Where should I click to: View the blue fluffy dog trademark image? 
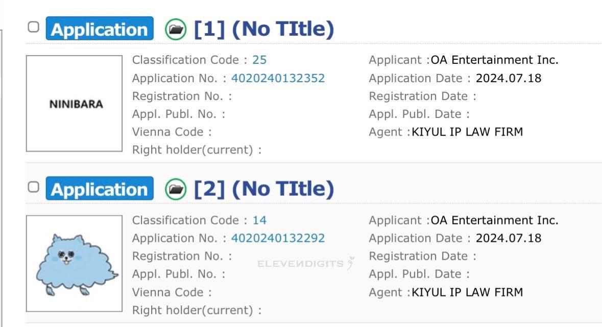75,263
